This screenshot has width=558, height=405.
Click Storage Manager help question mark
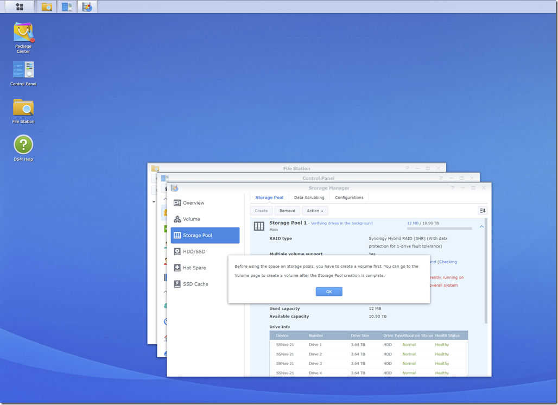tap(453, 188)
